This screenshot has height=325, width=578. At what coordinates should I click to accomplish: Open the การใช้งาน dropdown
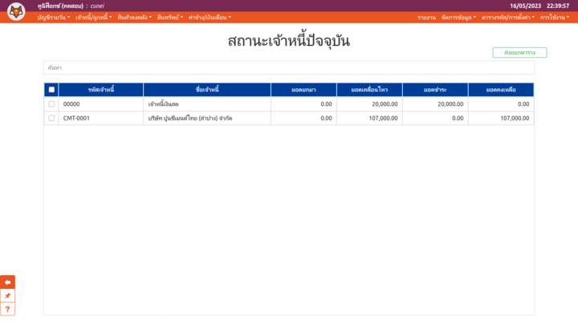(x=555, y=18)
